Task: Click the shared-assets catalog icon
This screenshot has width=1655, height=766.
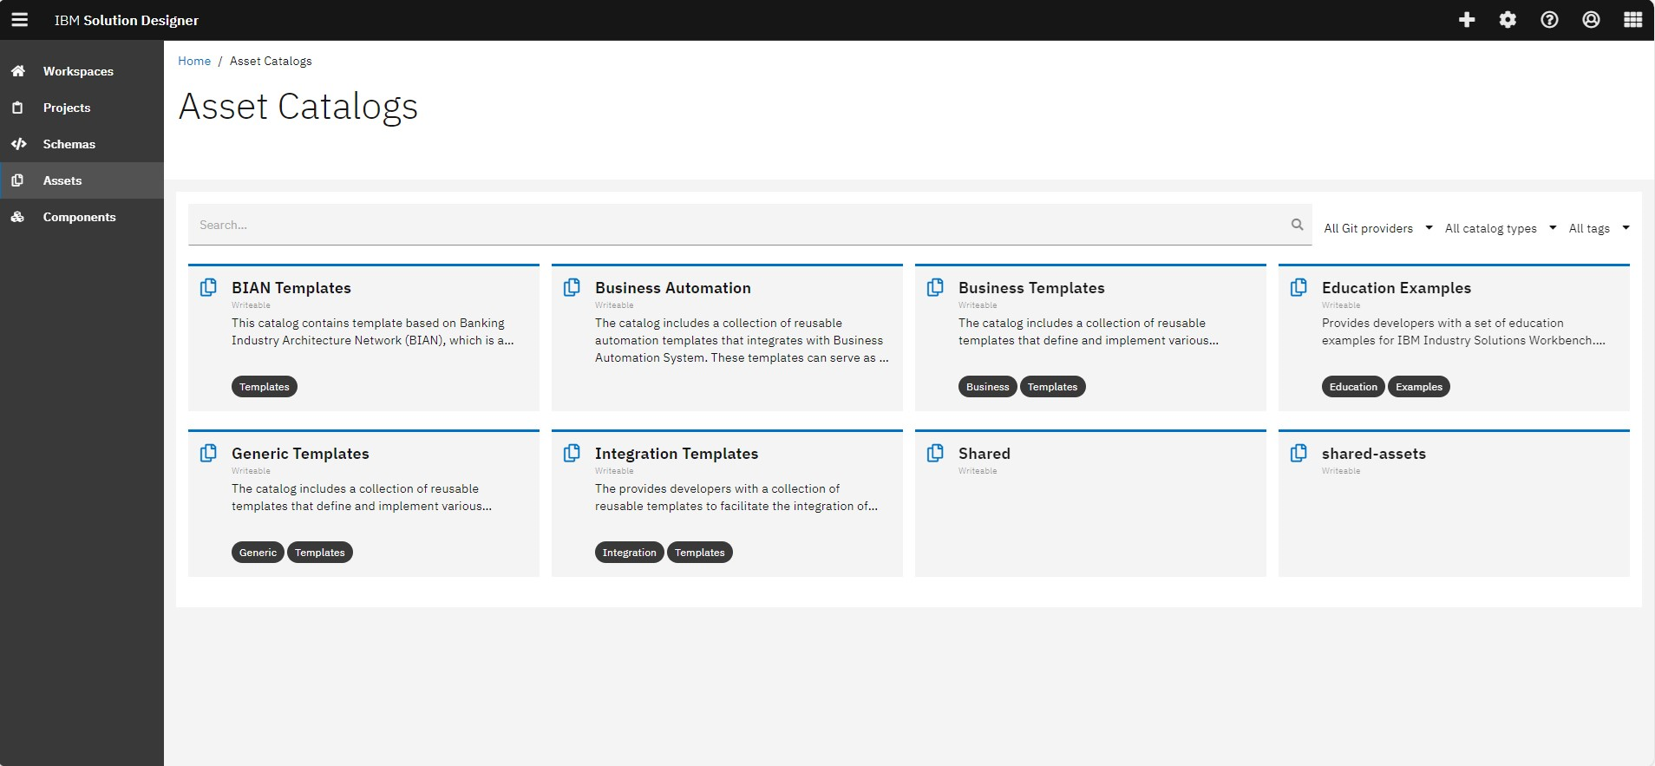Action: click(1298, 453)
